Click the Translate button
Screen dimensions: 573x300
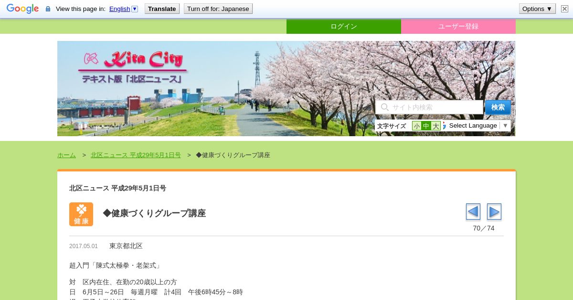(x=162, y=9)
